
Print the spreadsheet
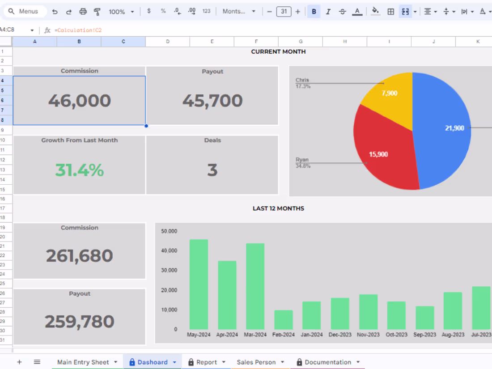pyautogui.click(x=83, y=11)
